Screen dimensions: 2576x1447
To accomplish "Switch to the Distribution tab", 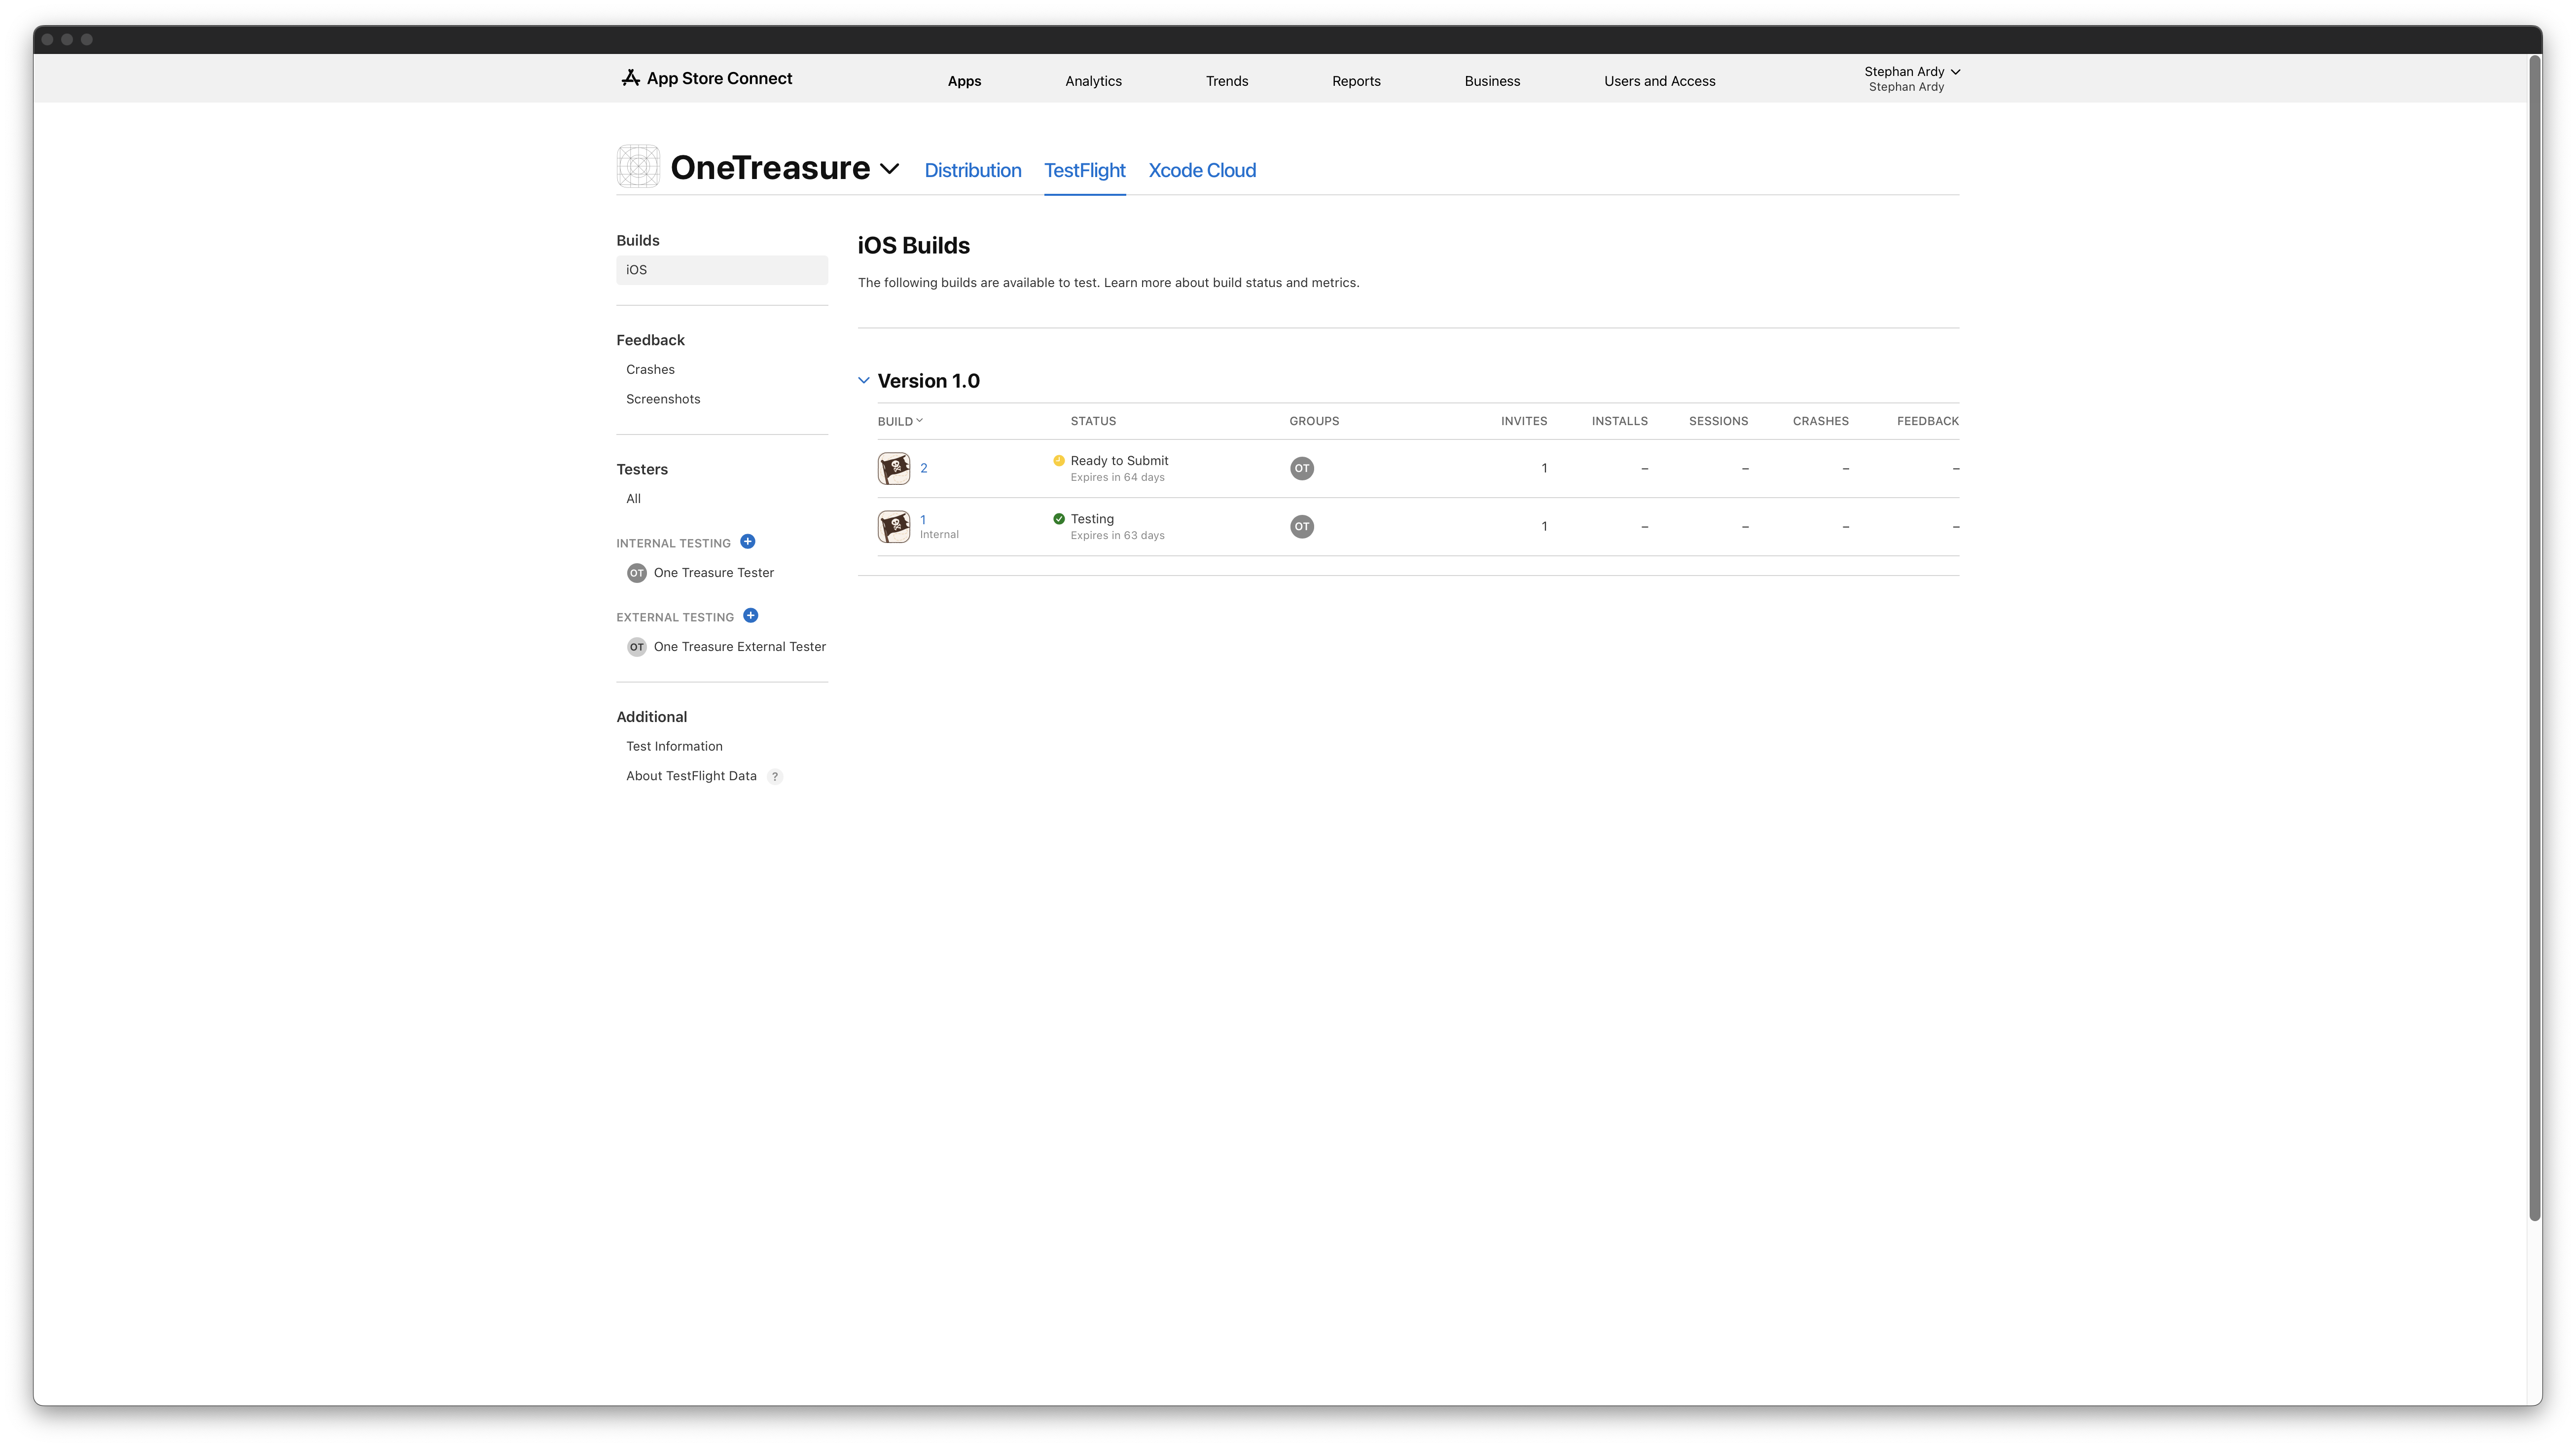I will click(x=972, y=170).
